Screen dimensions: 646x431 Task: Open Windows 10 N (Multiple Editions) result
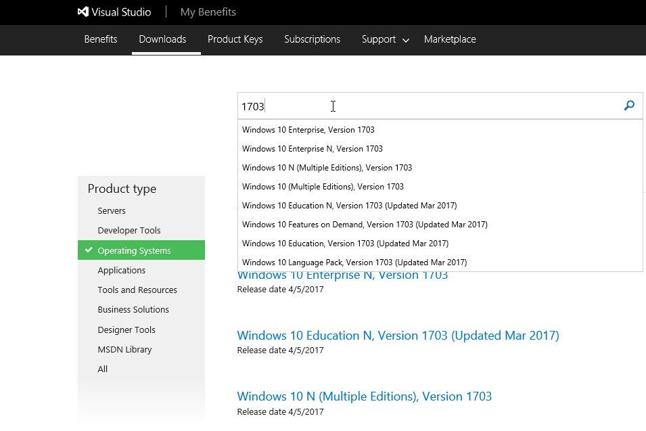pos(364,396)
